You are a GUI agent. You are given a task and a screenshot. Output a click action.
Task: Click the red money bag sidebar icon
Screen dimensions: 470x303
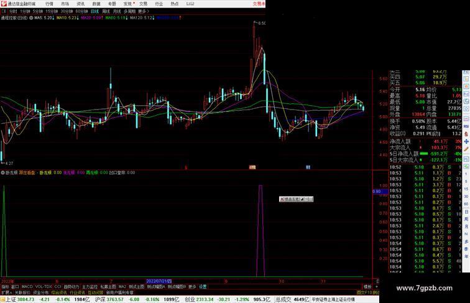click(466, 134)
